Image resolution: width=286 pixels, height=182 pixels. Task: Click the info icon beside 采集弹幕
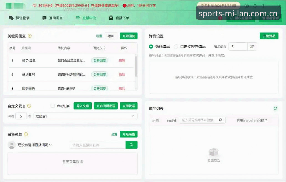point(26,134)
